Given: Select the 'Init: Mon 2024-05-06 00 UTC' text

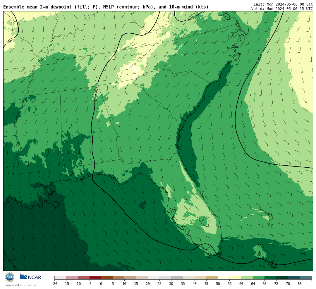Looking at the screenshot, I should click(283, 4).
